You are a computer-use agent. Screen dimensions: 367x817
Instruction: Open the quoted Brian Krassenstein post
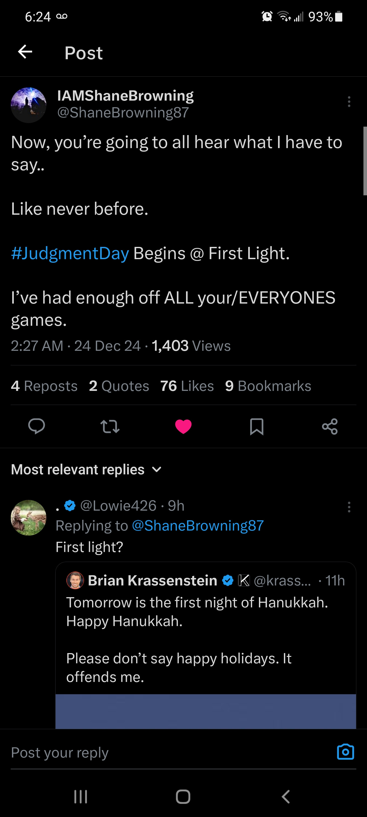click(x=205, y=631)
